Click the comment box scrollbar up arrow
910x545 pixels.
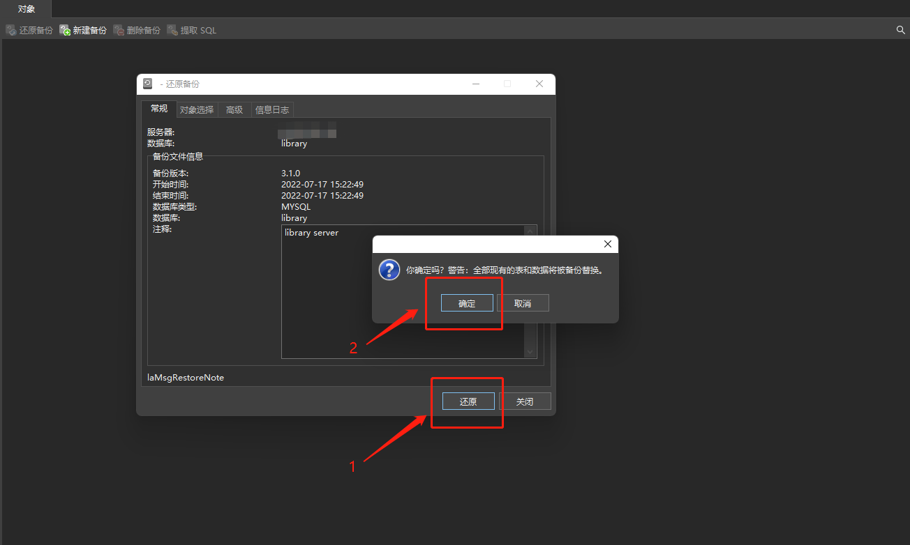530,231
